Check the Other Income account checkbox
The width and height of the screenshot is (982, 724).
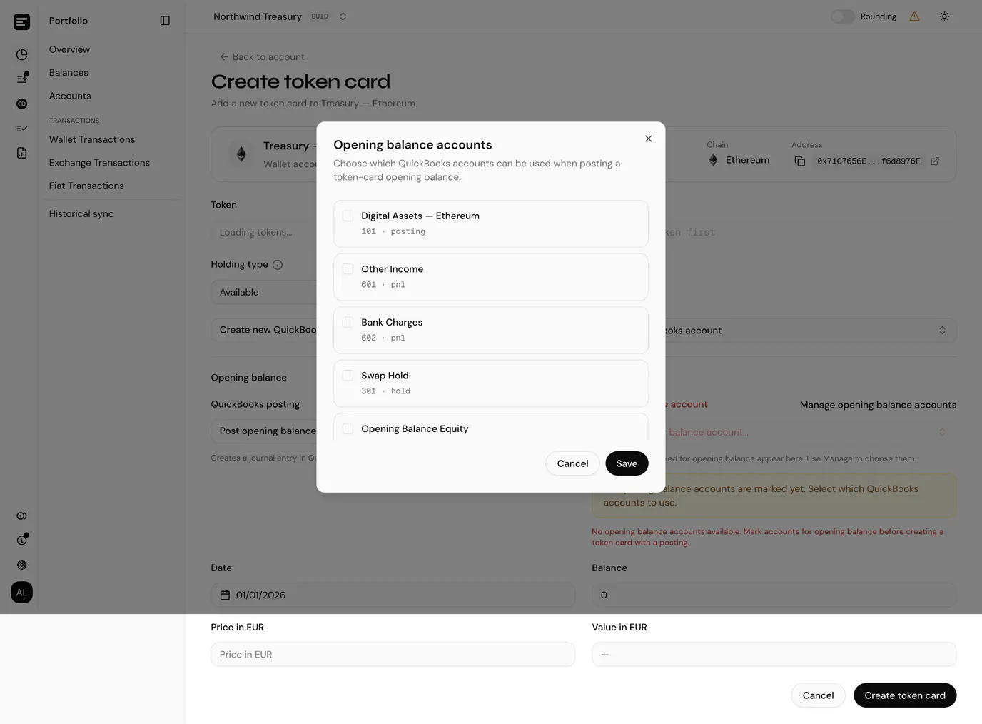pos(348,269)
